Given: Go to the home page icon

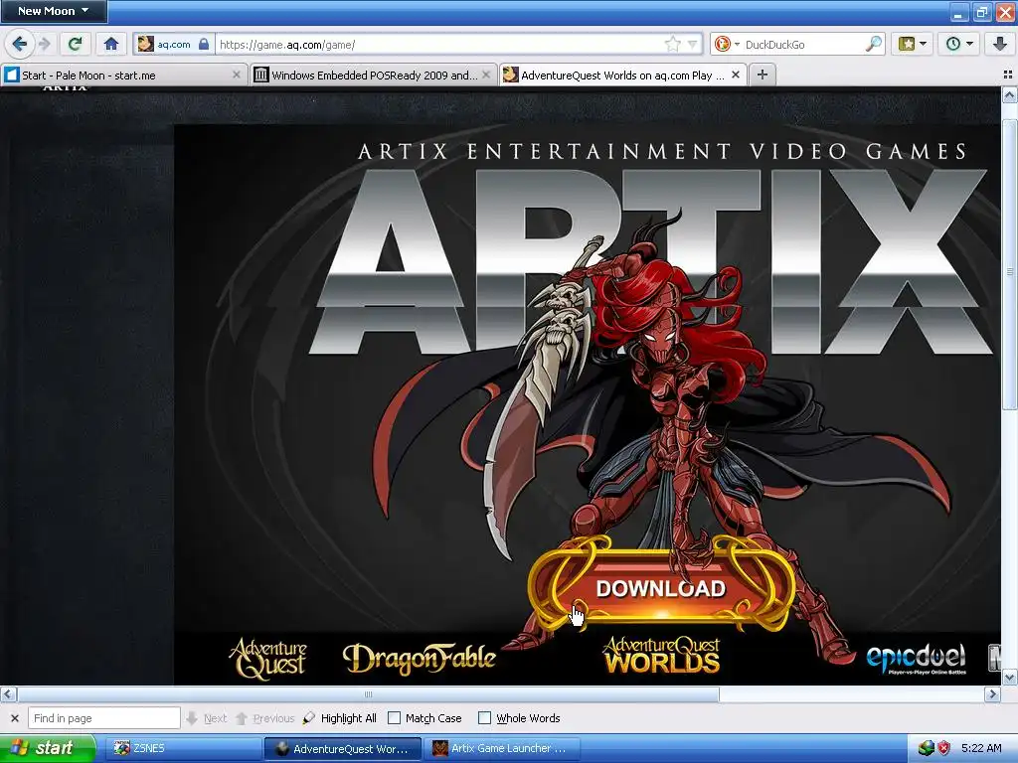Looking at the screenshot, I should click(x=111, y=44).
